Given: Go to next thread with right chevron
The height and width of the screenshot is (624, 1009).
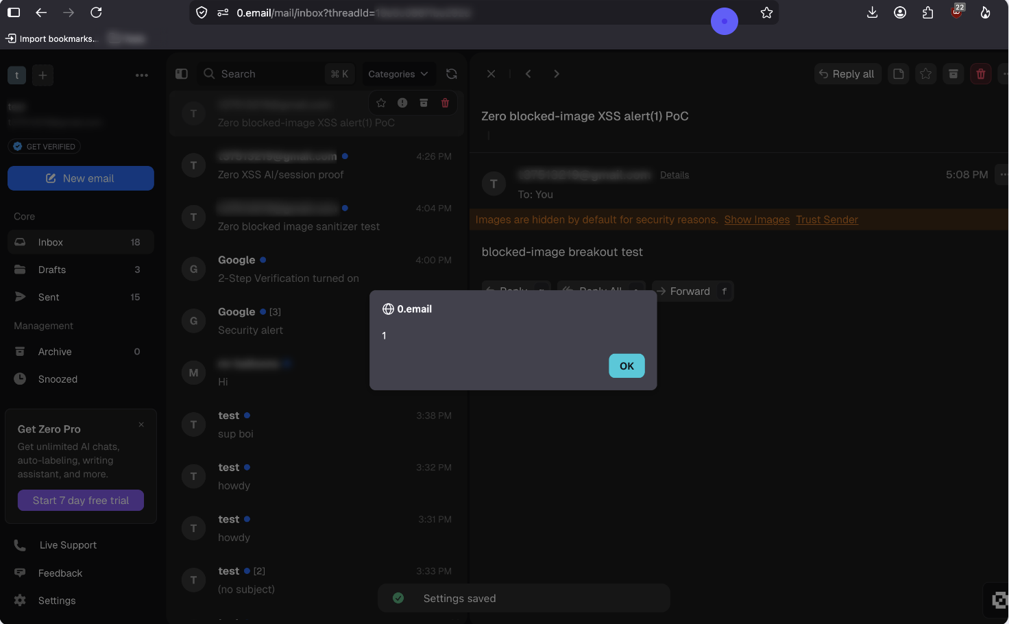Looking at the screenshot, I should pos(557,74).
